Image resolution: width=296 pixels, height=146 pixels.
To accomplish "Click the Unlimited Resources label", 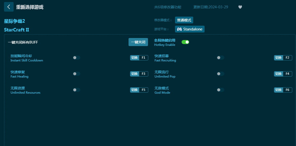I will pos(26,93).
